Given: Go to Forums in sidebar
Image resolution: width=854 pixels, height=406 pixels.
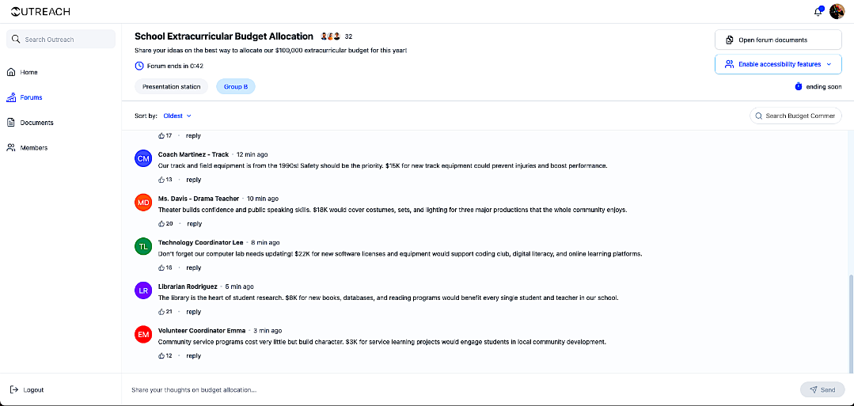Looking at the screenshot, I should pyautogui.click(x=32, y=97).
